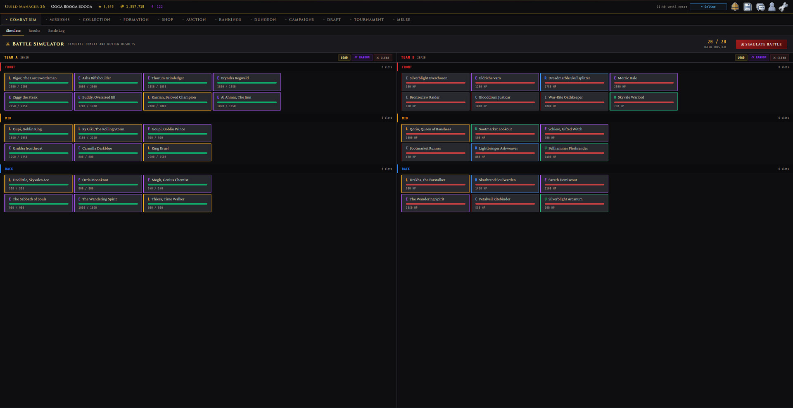Viewport: 793px width, 408px height.
Task: Open the player profile person icon
Action: (x=772, y=7)
